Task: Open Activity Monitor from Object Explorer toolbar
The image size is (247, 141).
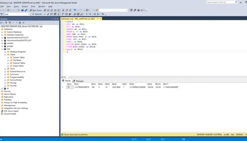Action: click(x=24, y=23)
